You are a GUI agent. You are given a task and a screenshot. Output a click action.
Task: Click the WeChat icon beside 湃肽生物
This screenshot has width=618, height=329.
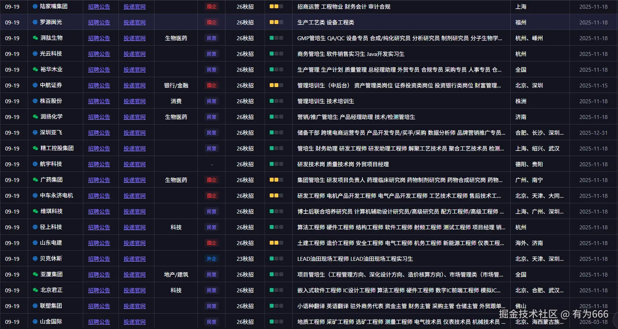(35, 38)
